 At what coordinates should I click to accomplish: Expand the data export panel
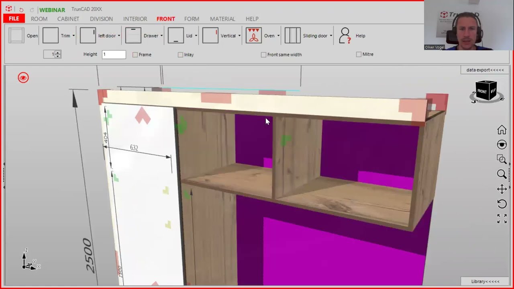coord(485,70)
